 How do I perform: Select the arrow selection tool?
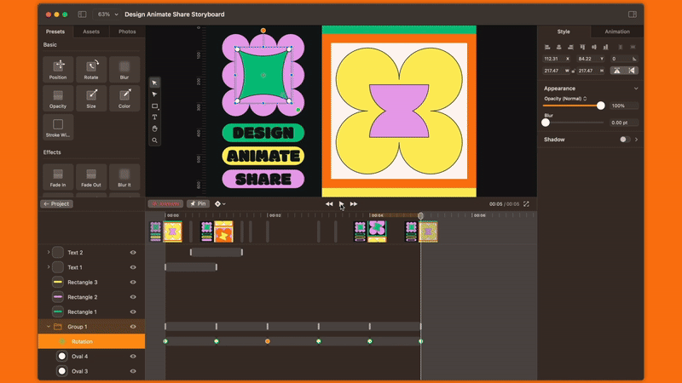coord(154,83)
